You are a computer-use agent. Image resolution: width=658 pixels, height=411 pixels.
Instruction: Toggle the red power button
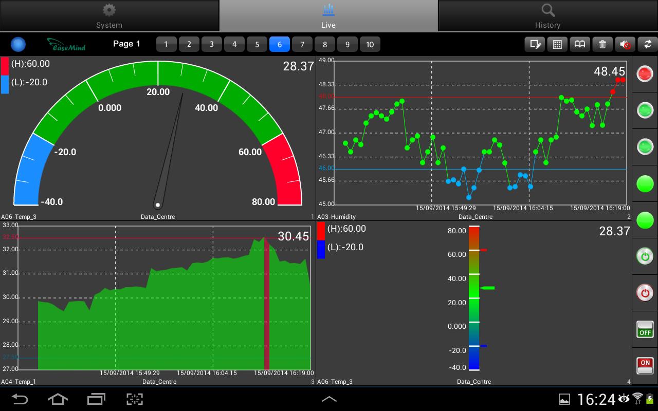click(x=645, y=293)
